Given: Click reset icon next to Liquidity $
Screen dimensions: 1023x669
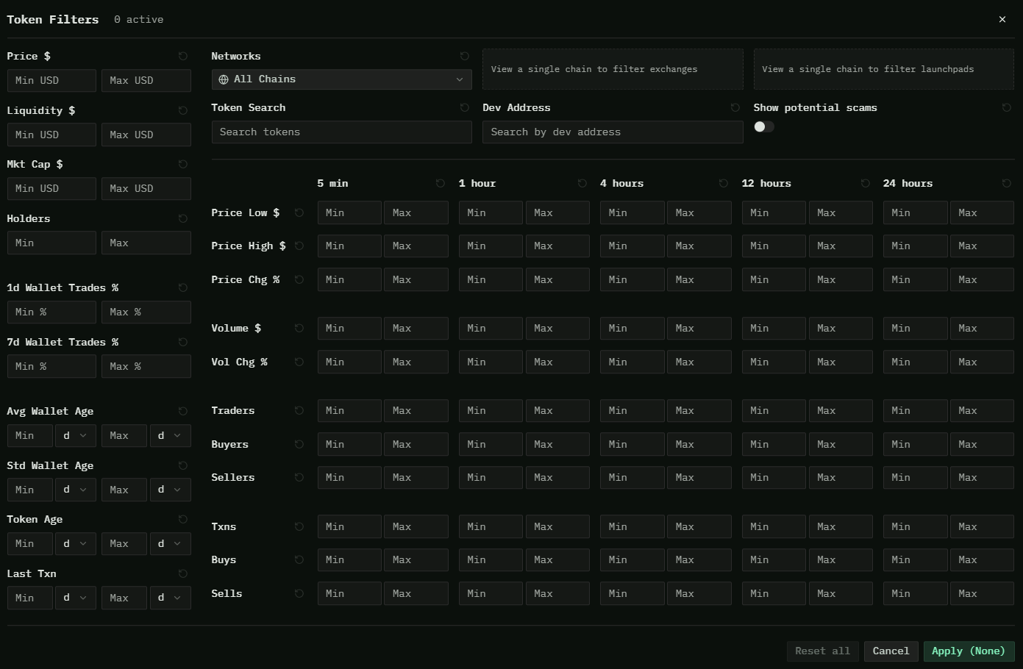Looking at the screenshot, I should 182,111.
